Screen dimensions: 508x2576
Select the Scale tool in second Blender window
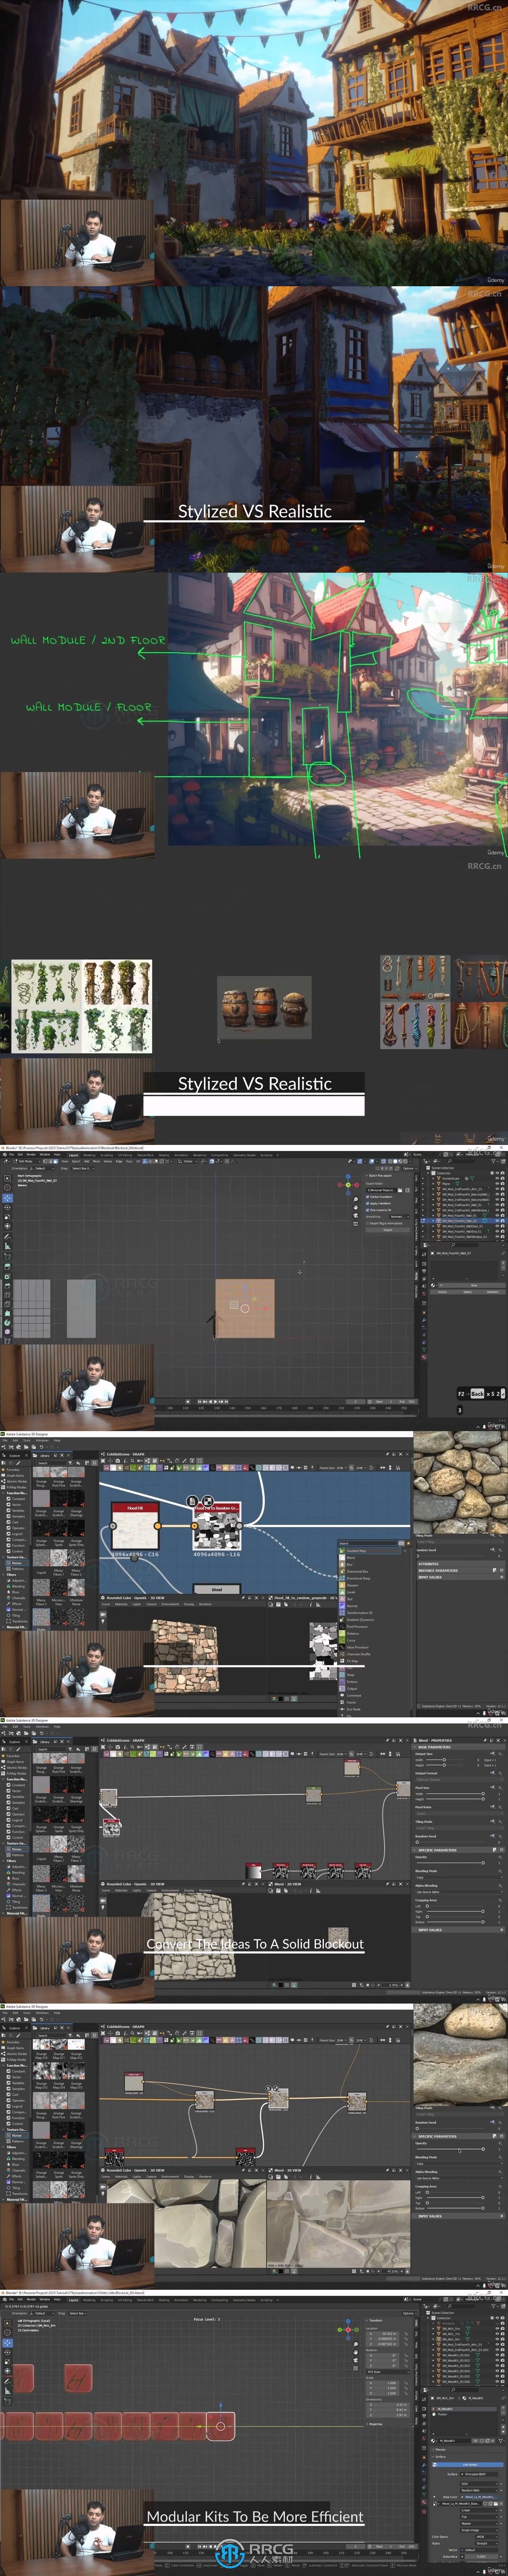click(8, 2362)
